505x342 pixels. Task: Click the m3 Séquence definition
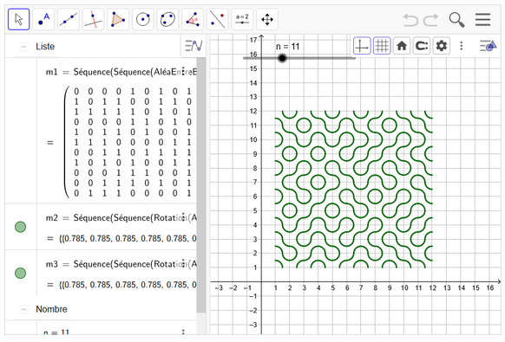121,264
